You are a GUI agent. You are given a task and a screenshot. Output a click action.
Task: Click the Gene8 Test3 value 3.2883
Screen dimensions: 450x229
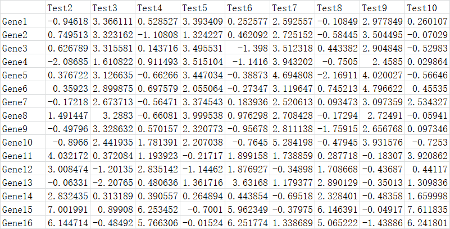pyautogui.click(x=113, y=115)
